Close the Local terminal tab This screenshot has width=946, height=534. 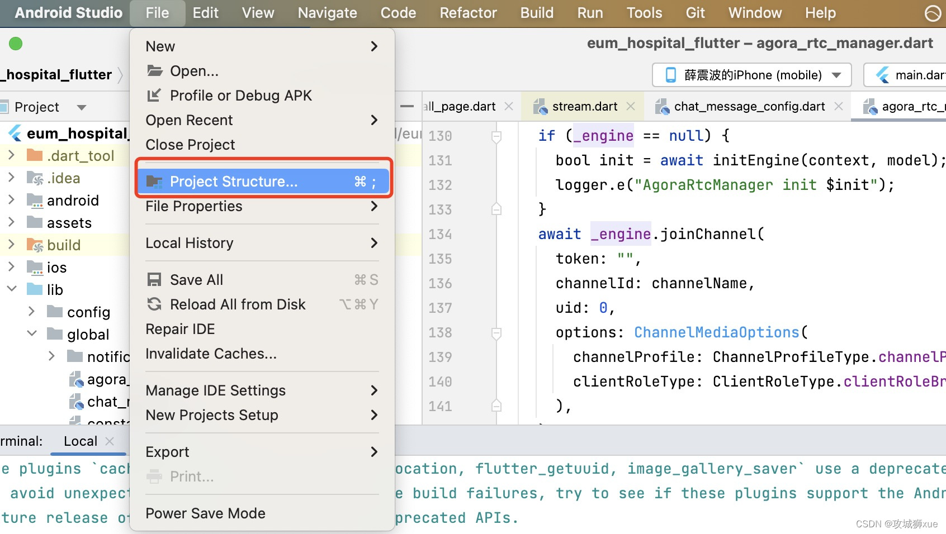110,441
